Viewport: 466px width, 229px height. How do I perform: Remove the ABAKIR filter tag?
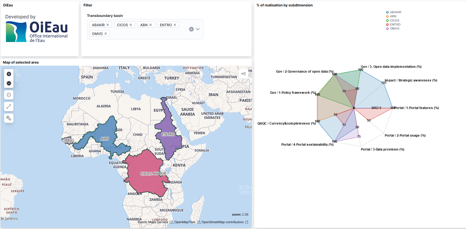click(108, 25)
